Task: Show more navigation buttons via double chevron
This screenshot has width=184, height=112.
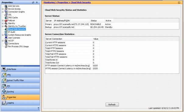Action: pos(38,108)
